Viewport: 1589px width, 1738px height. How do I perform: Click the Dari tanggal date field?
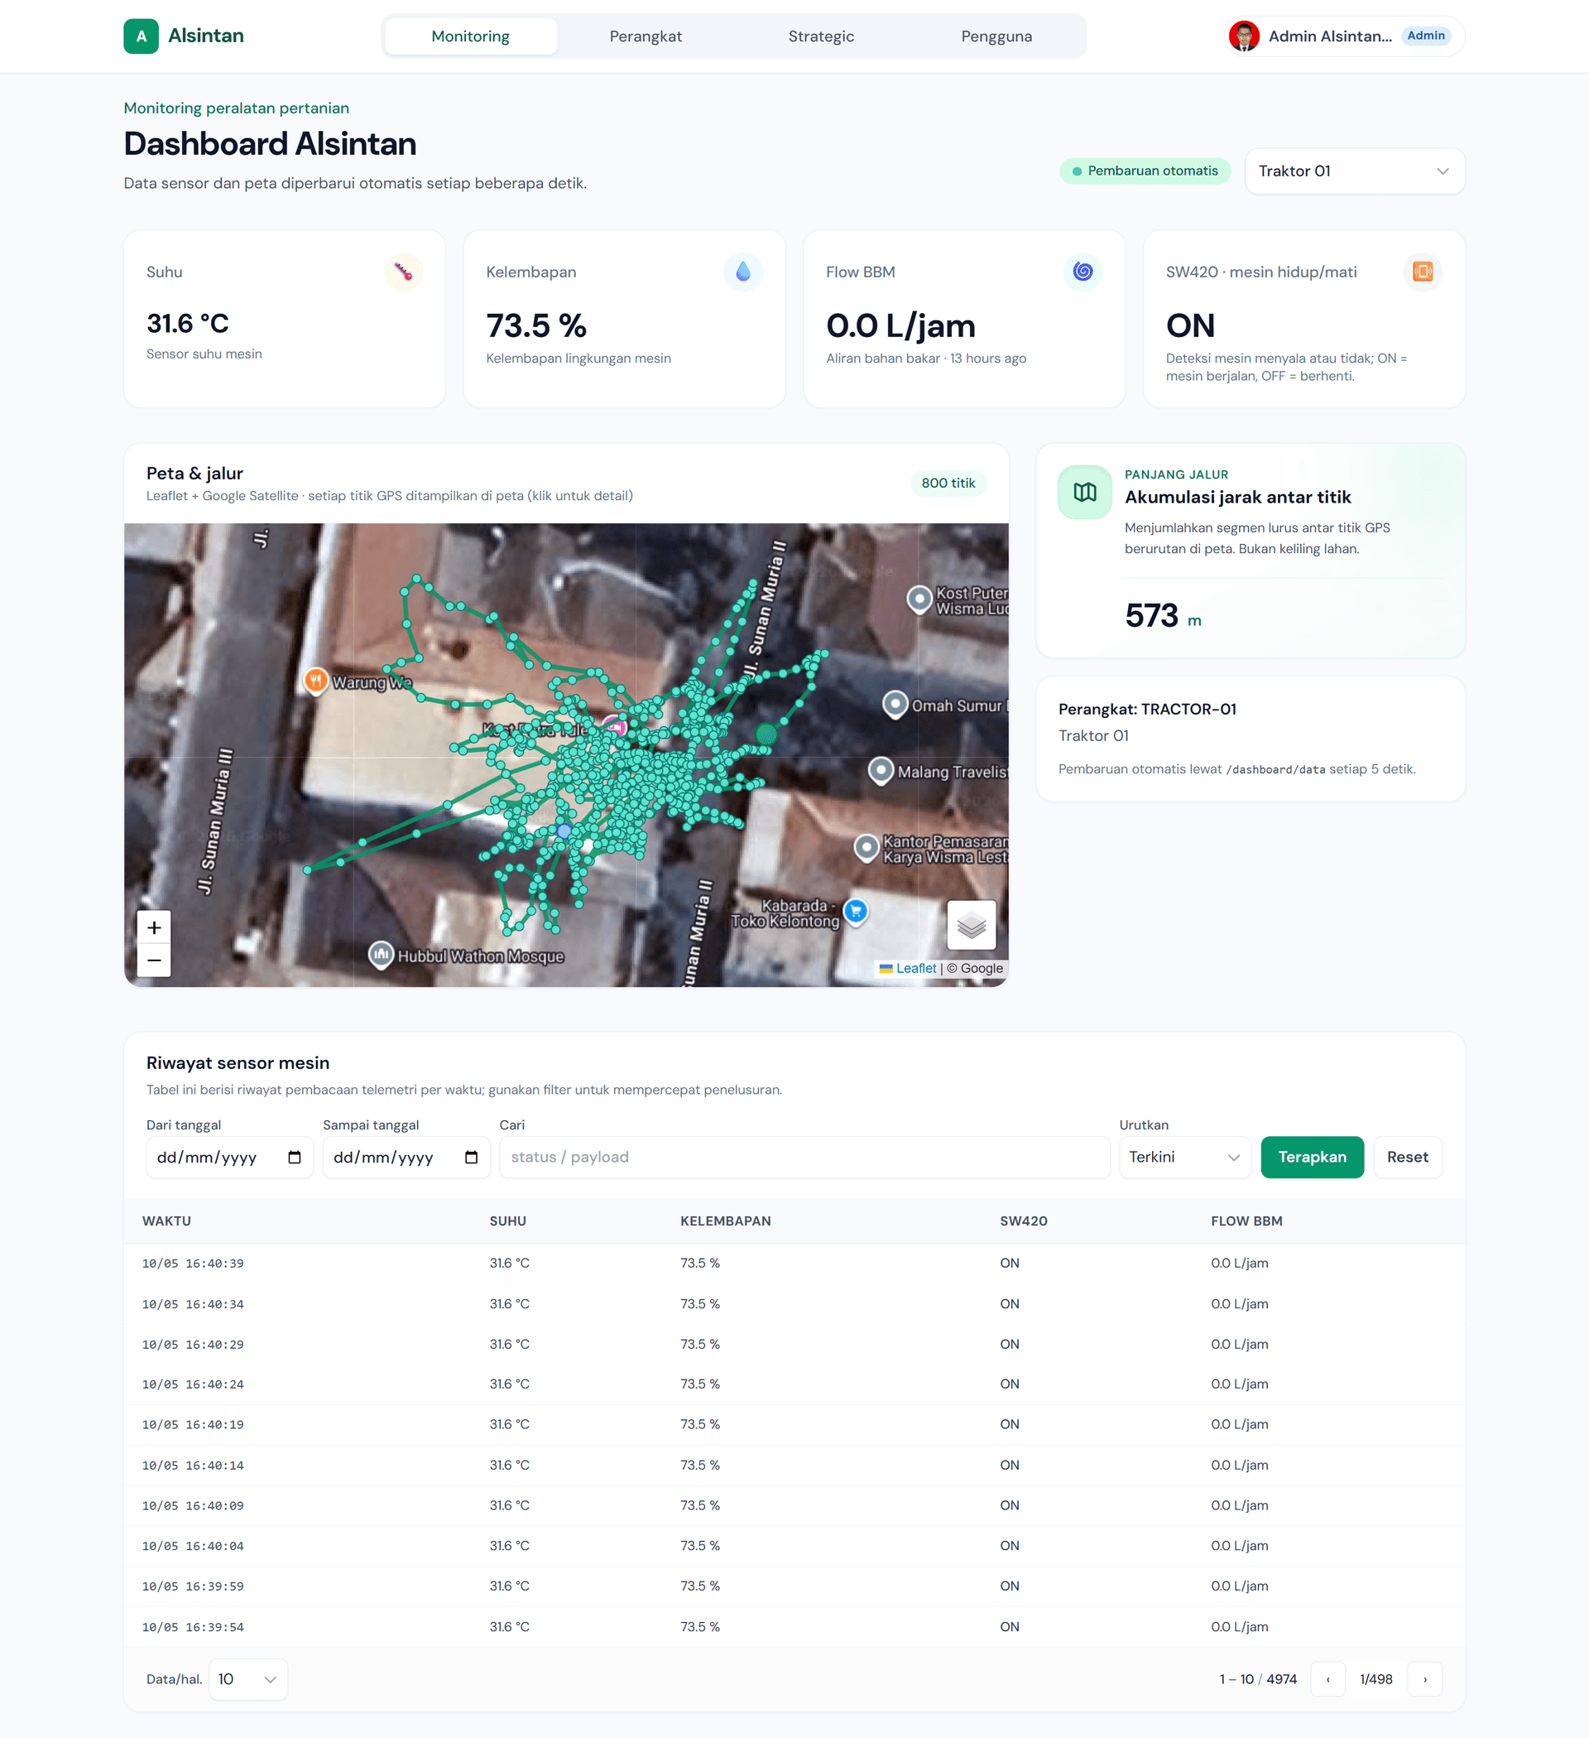point(230,1158)
